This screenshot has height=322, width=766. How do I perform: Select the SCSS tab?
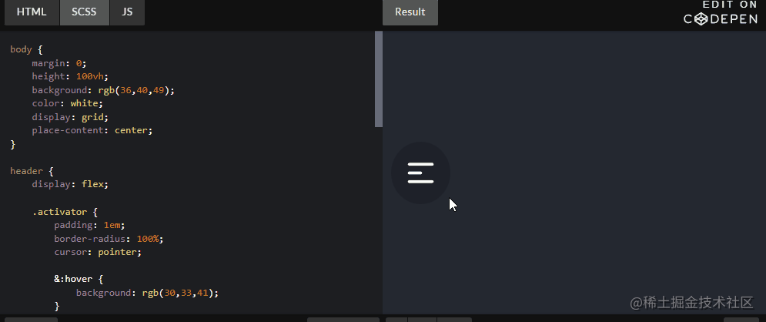point(84,12)
